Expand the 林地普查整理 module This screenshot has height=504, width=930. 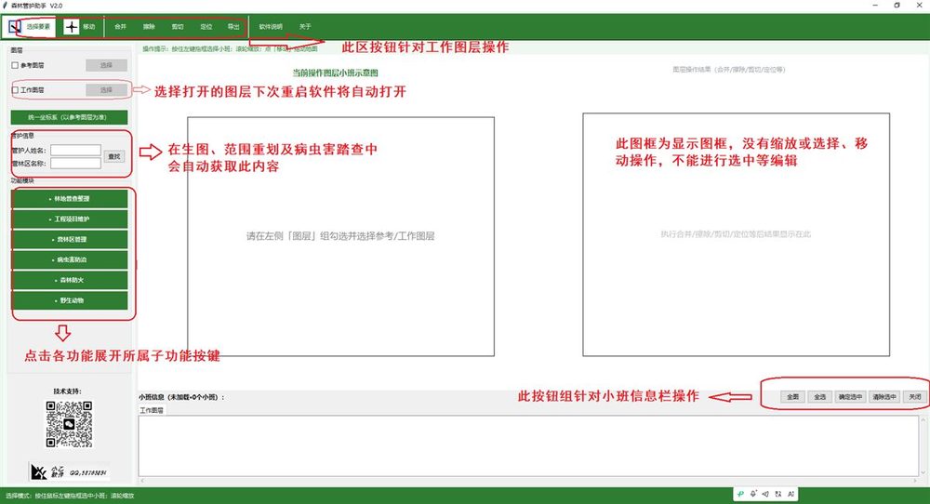coord(70,199)
